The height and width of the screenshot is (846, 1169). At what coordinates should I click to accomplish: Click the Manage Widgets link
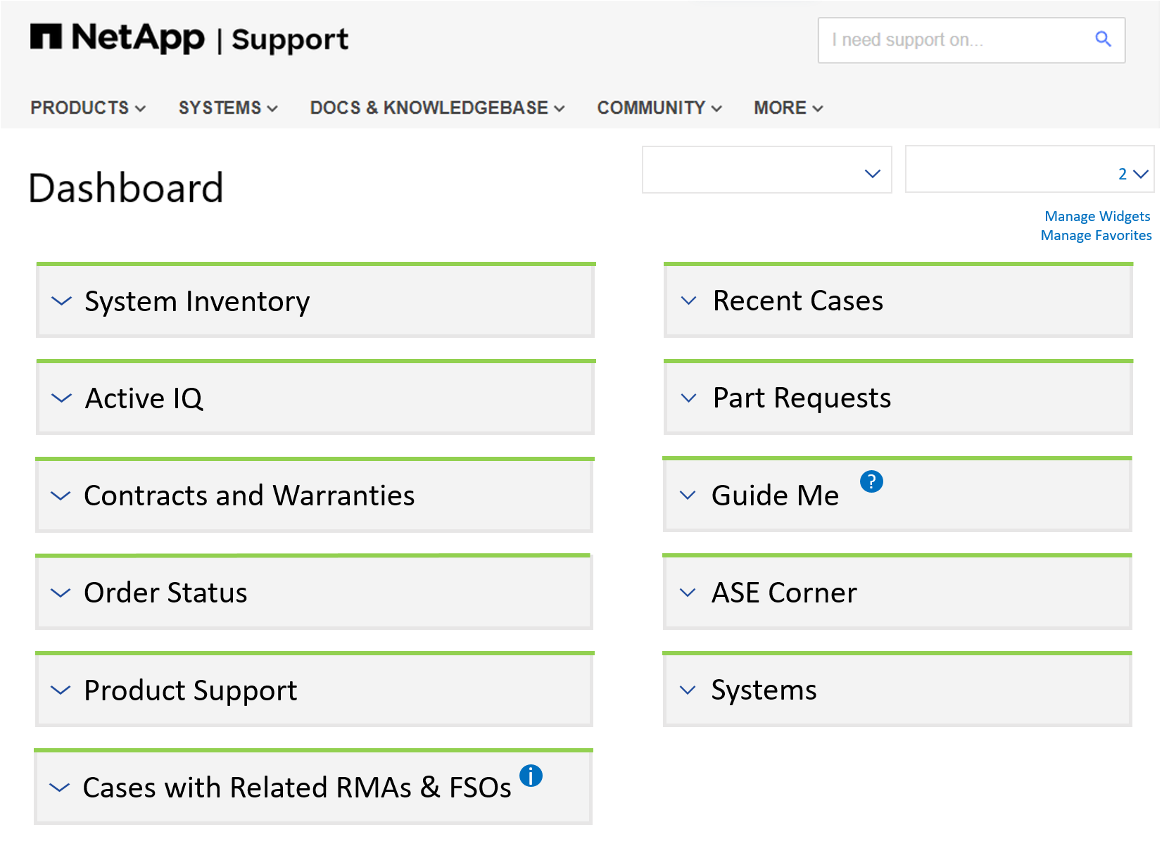(x=1097, y=216)
